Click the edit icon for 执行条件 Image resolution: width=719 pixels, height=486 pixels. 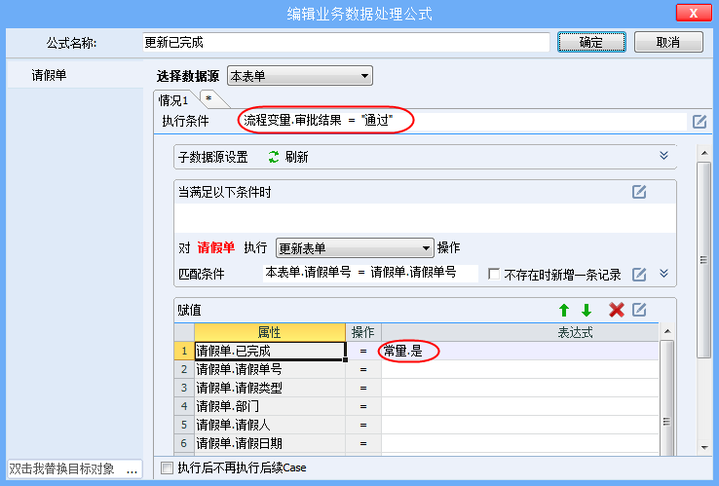(700, 122)
